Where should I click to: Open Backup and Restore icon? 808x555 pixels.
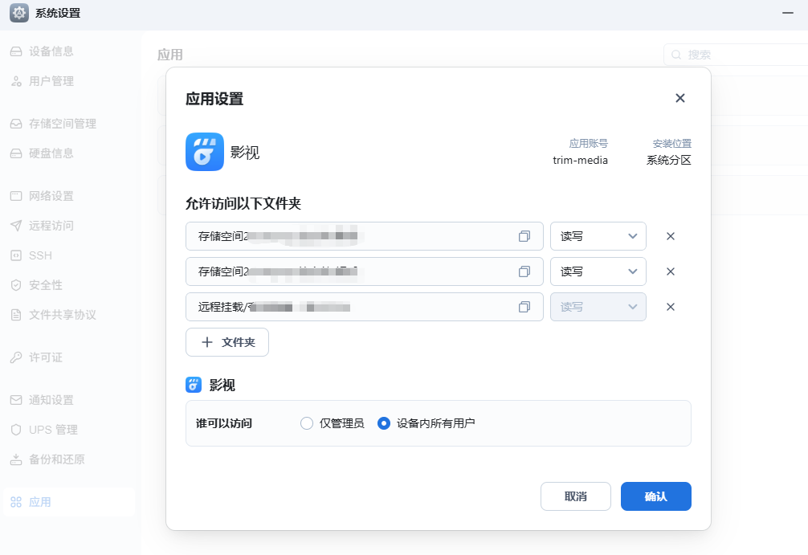click(x=16, y=459)
